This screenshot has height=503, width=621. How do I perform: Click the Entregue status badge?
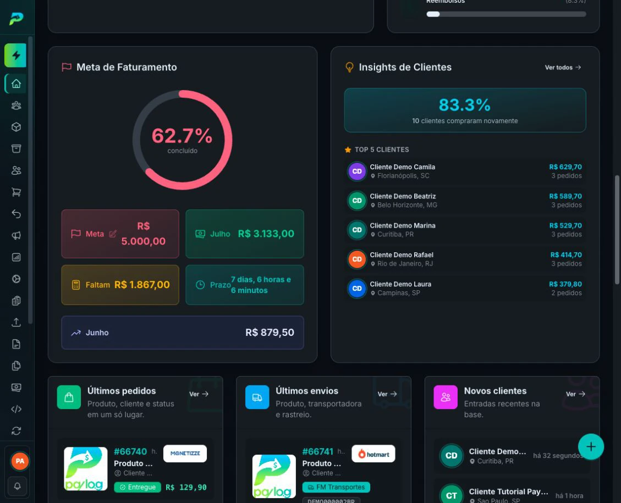click(138, 487)
